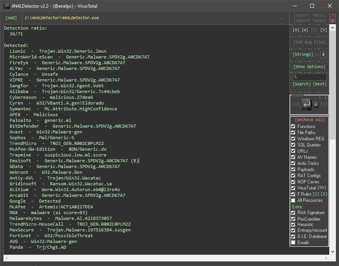This screenshot has height=266, width=339.
Task: Toggle the Windows REG checkbox
Action: pos(293,139)
